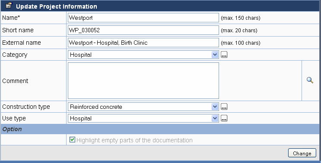The width and height of the screenshot is (321, 163).
Task: Click the 'Highlight empty parts of the documentation' label
Action: point(134,140)
